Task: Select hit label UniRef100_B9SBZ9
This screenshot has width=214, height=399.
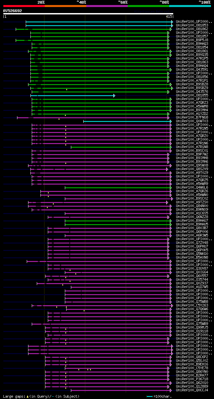Action: click(x=192, y=88)
